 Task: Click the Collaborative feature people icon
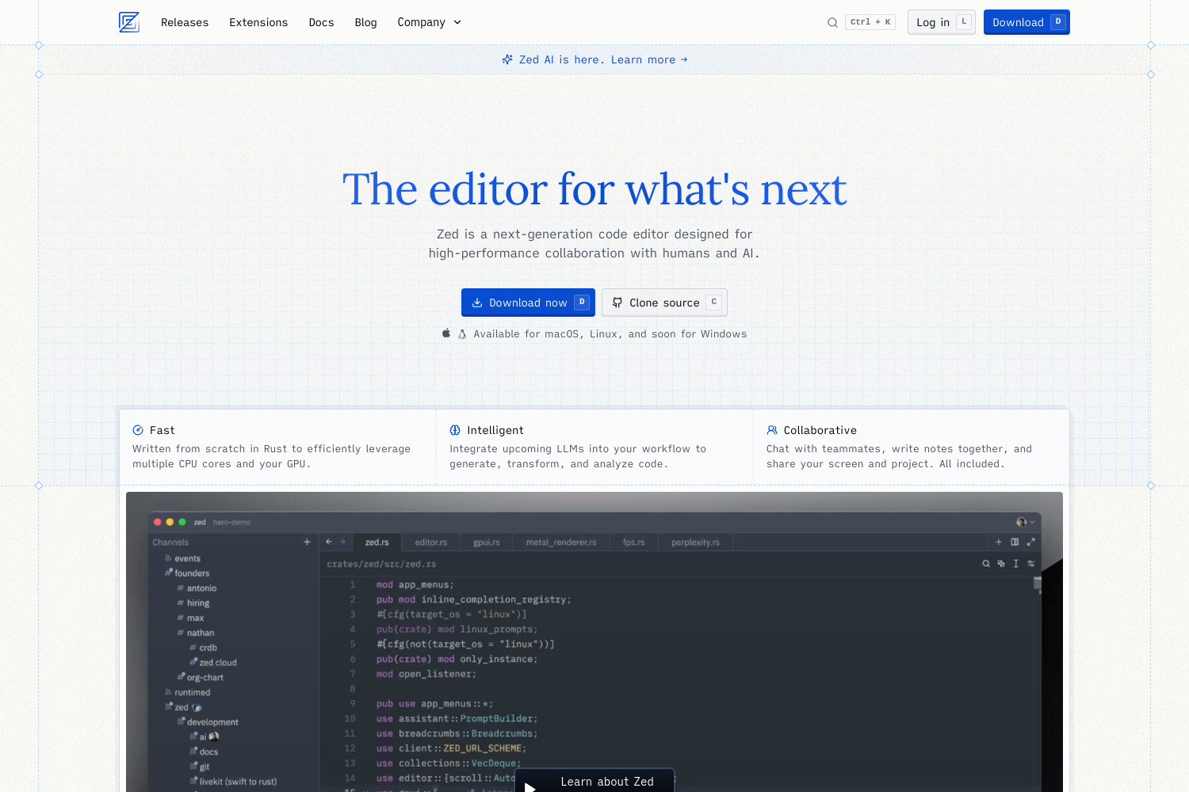[x=772, y=430]
